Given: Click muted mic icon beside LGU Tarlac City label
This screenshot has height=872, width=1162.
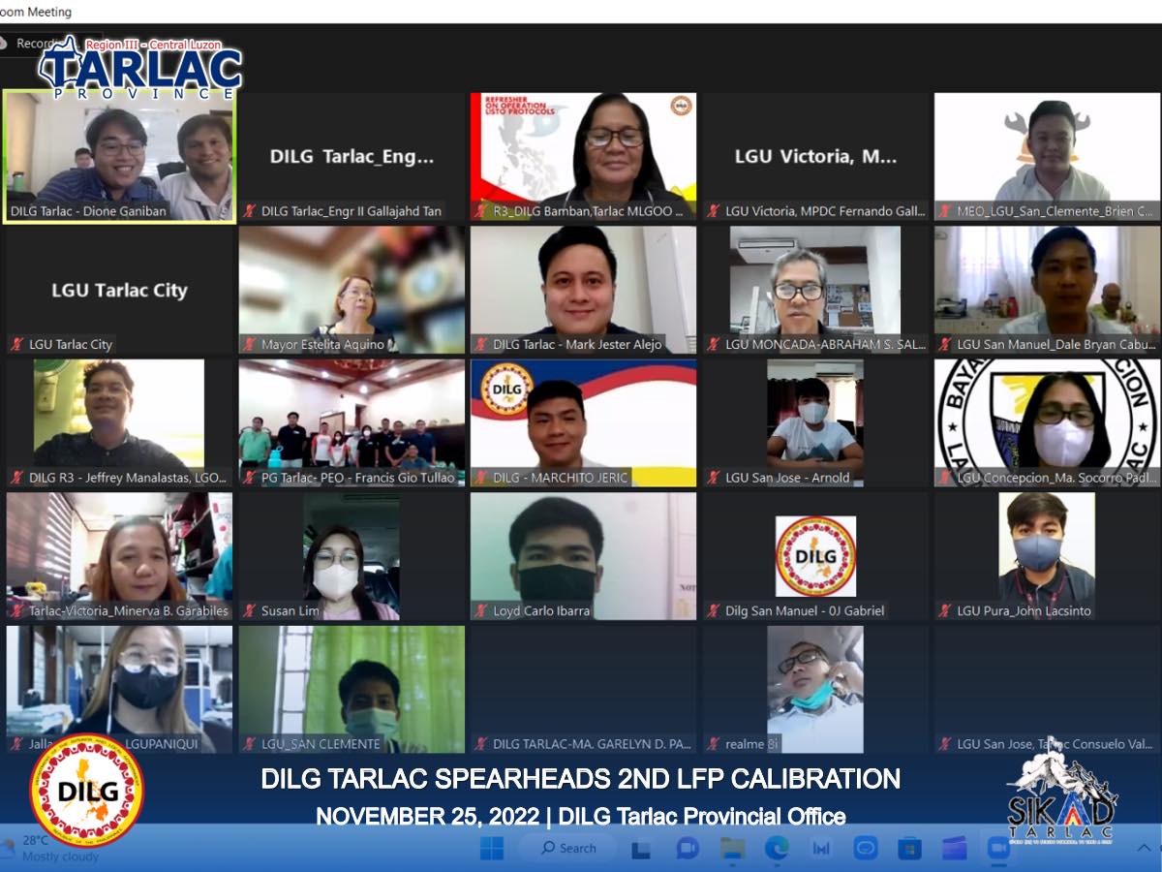Looking at the screenshot, I should [x=17, y=344].
